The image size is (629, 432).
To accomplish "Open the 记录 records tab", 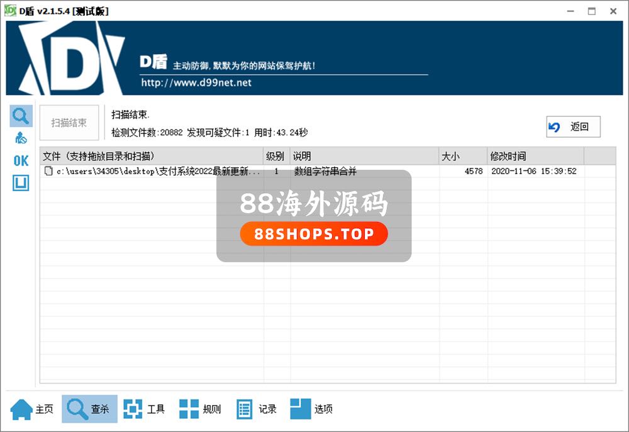I will (256, 409).
